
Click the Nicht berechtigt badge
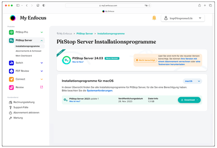point(145,60)
